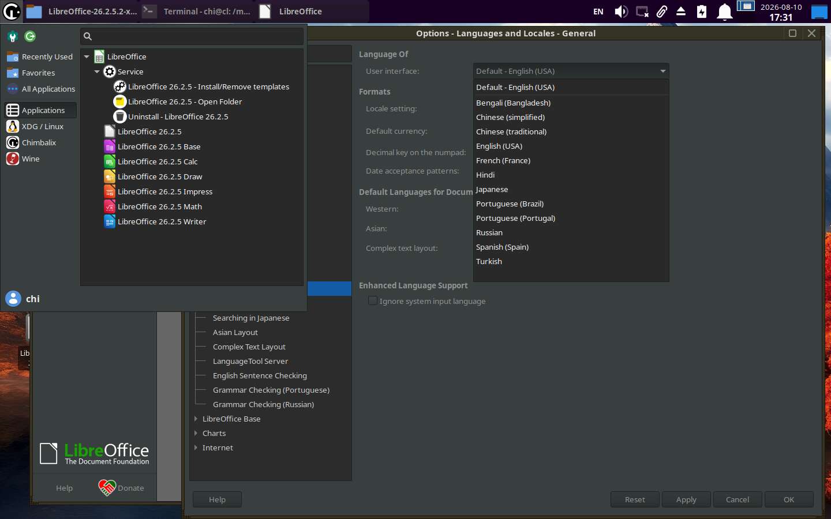Select Asian Layout in options tree
This screenshot has width=831, height=519.
235,332
